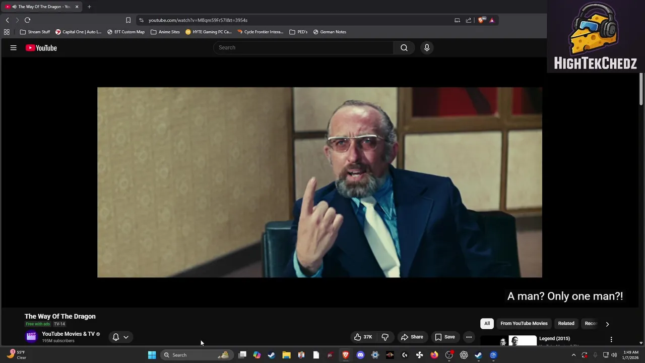This screenshot has width=645, height=363.
Task: Close The Way Of The Dragon tab
Action: pos(77,7)
